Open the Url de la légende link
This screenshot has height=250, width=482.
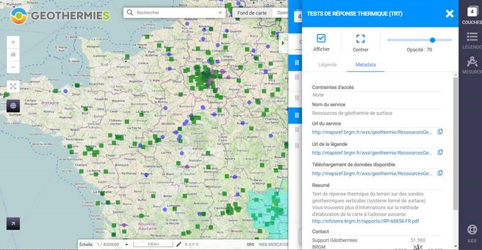pos(372,153)
